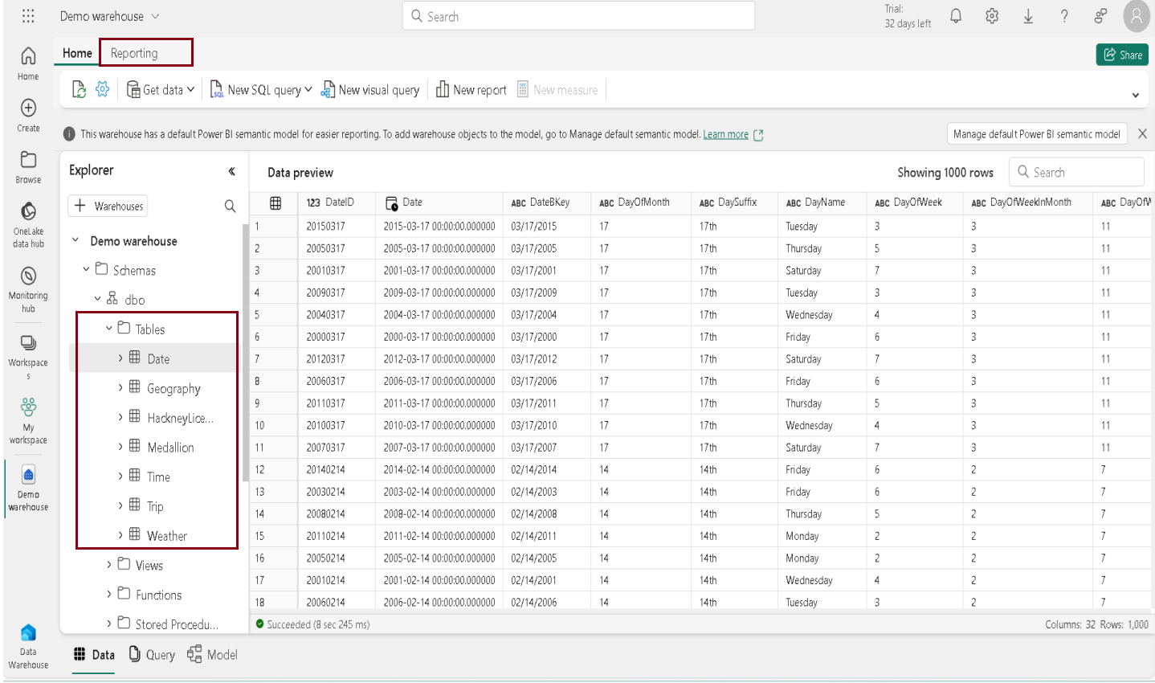Open the user account avatar
The height and width of the screenshot is (683, 1155).
point(1137,16)
